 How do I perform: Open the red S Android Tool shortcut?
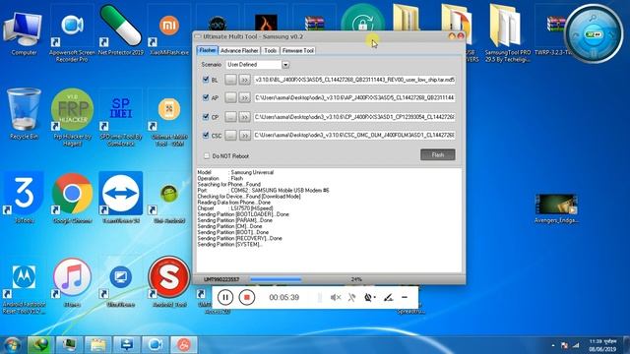tap(168, 281)
